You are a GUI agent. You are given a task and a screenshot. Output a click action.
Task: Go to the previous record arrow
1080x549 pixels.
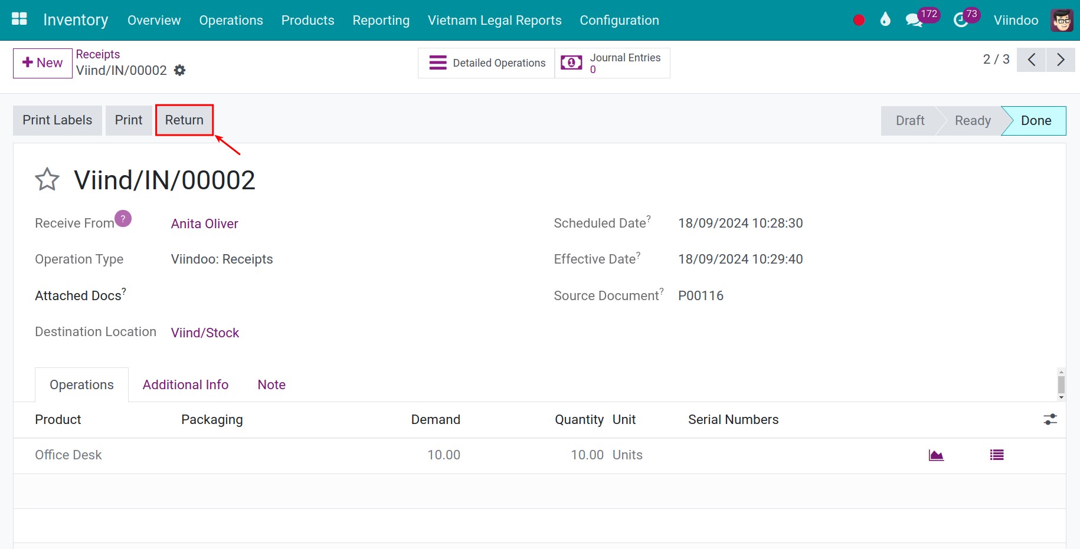coord(1032,60)
